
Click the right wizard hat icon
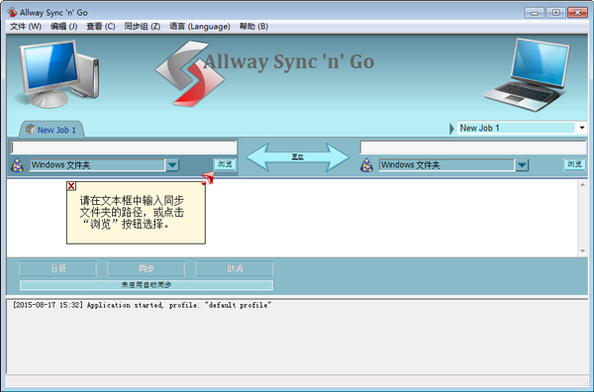pyautogui.click(x=366, y=165)
